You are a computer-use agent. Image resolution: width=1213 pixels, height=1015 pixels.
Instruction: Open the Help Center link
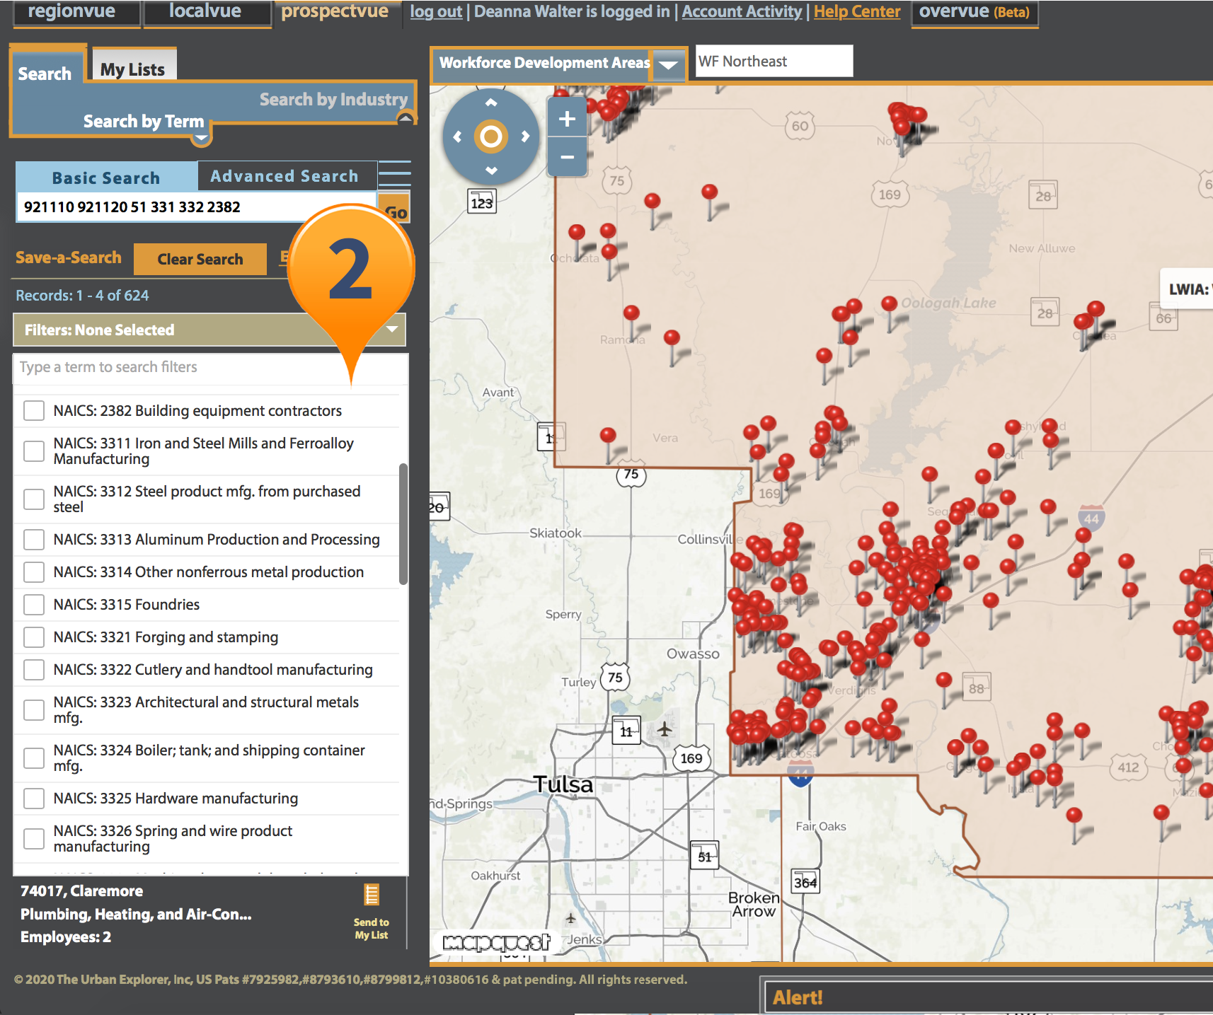tap(857, 11)
